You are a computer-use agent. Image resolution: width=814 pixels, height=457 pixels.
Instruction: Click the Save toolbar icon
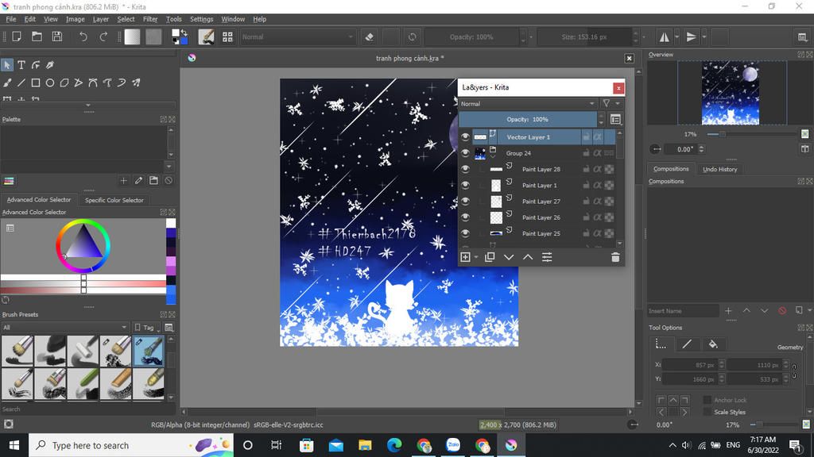[57, 36]
